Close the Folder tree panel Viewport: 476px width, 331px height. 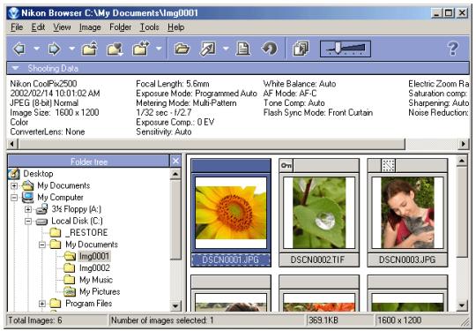[175, 161]
